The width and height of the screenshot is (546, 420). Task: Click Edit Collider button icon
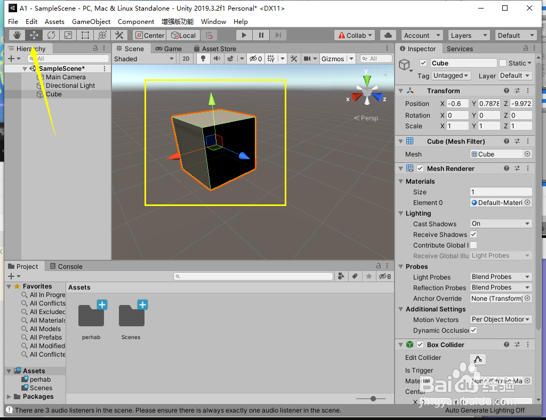[x=478, y=359]
